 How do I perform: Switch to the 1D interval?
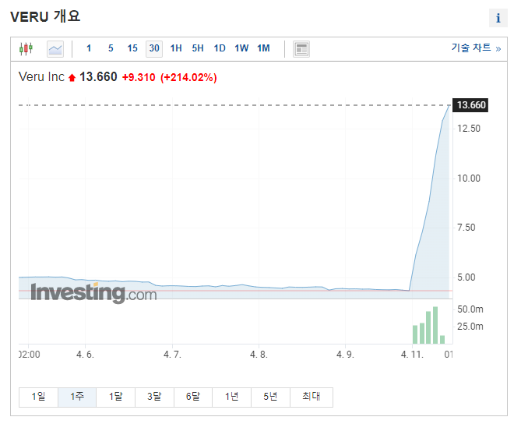[x=220, y=48]
